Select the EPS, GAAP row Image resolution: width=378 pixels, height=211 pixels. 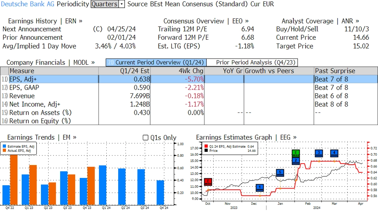[189, 87]
